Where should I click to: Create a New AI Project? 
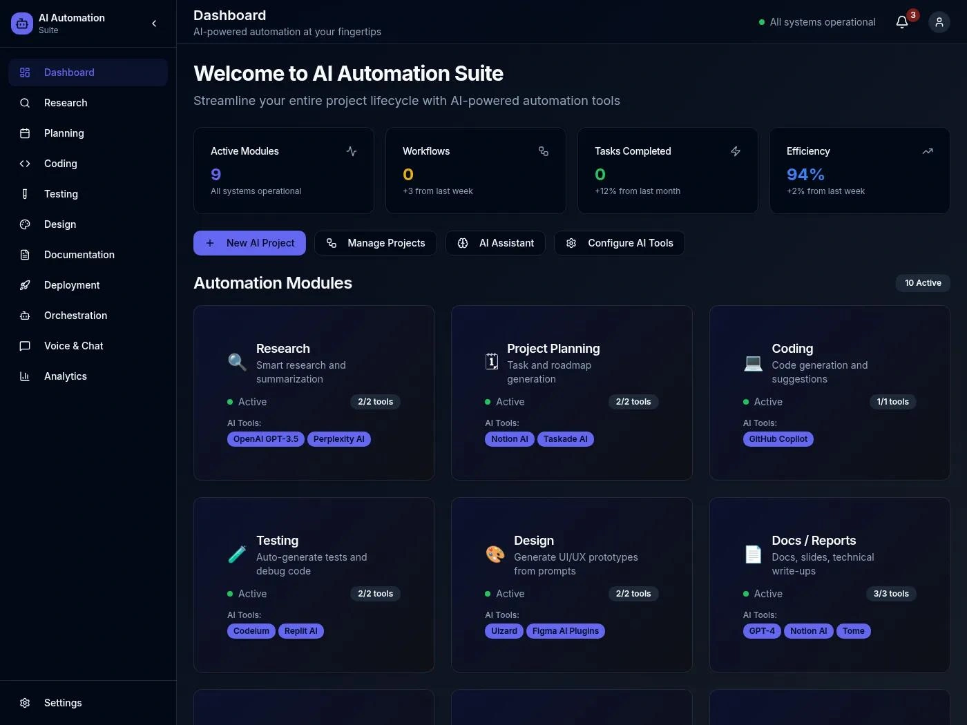(x=249, y=243)
